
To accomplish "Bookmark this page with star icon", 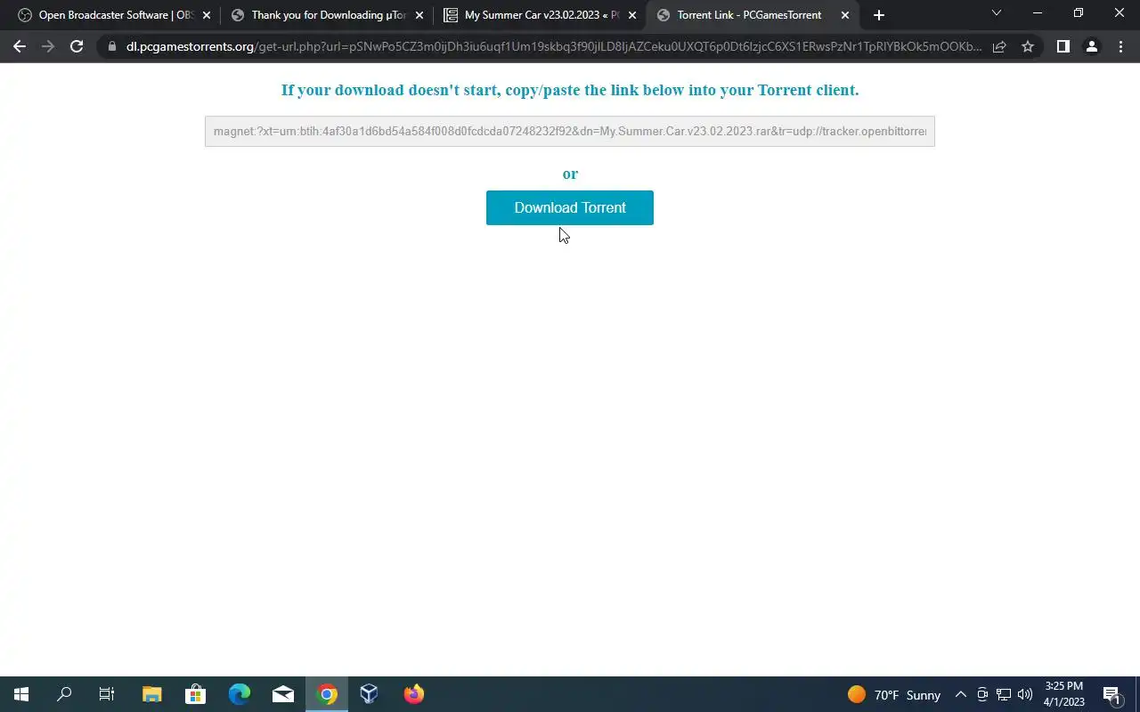I will click(1028, 46).
